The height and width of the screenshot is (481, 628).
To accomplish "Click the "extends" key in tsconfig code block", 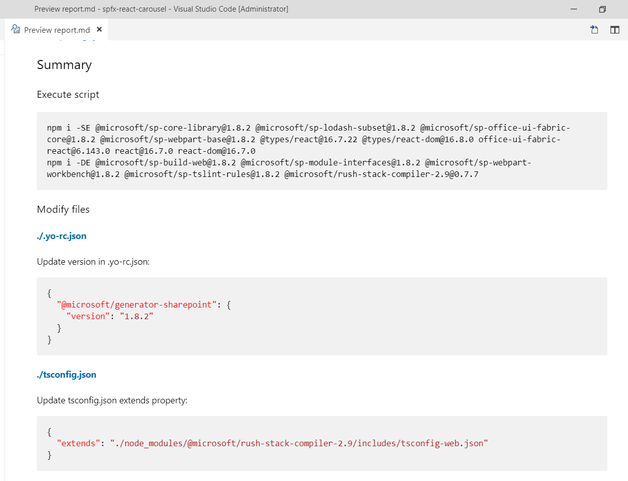I will [78, 444].
